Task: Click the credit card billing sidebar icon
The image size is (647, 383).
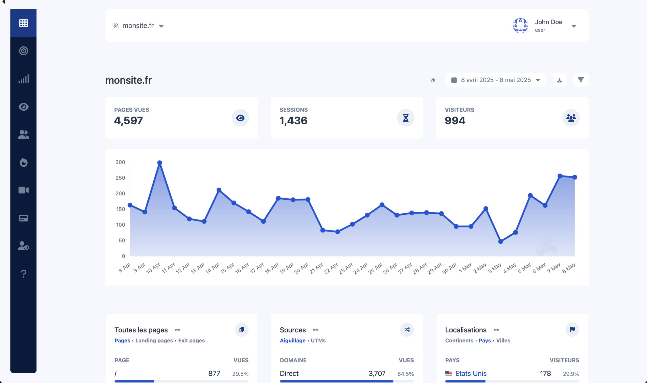Action: (x=24, y=218)
